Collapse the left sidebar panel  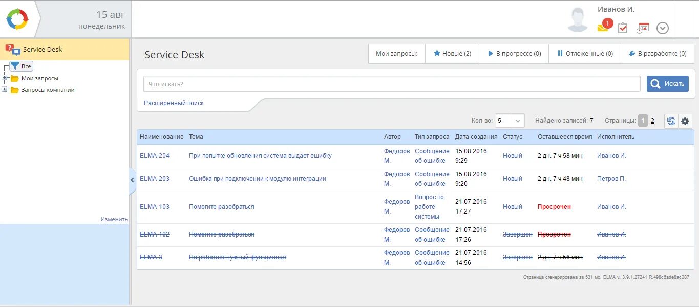coord(132,180)
